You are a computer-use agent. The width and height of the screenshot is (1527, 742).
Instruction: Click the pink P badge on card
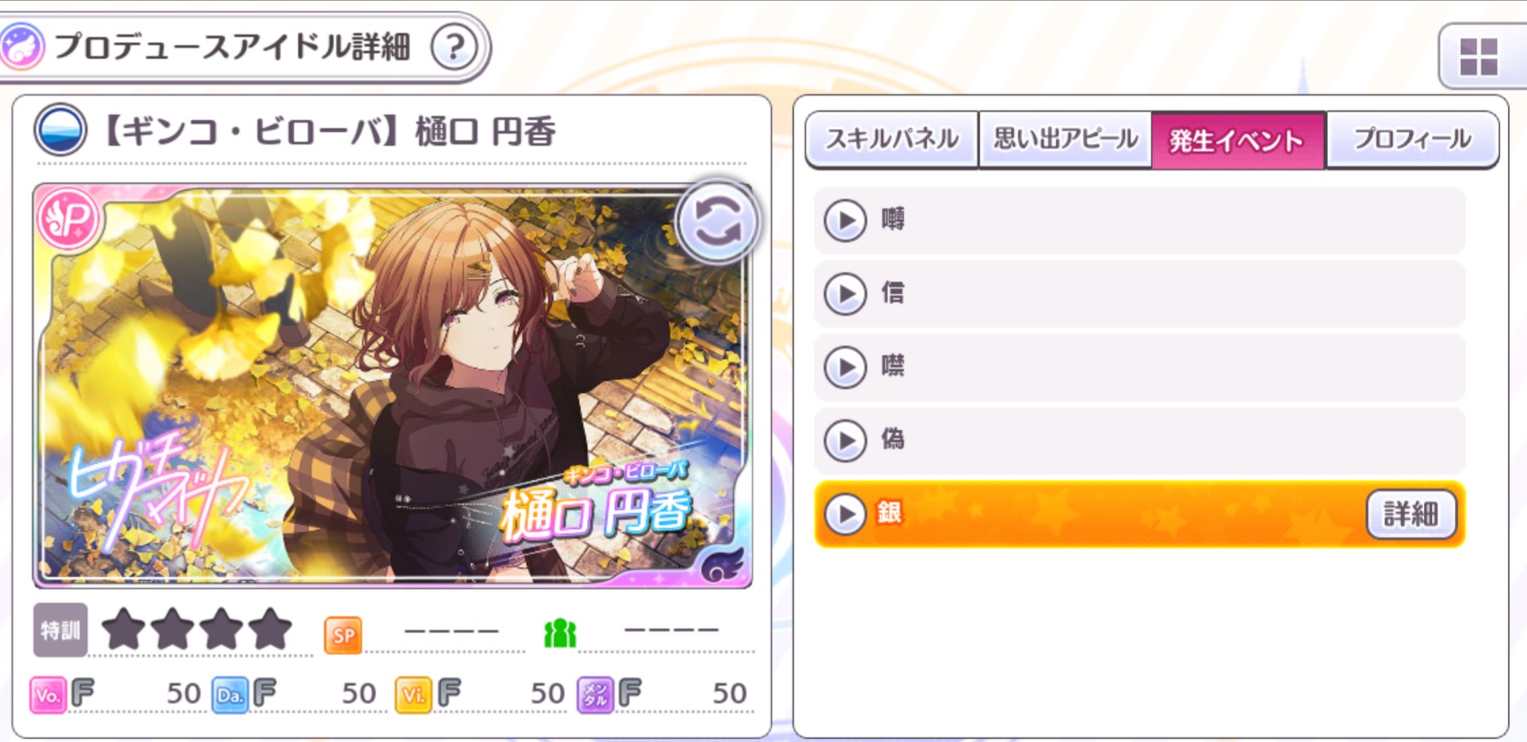click(68, 219)
